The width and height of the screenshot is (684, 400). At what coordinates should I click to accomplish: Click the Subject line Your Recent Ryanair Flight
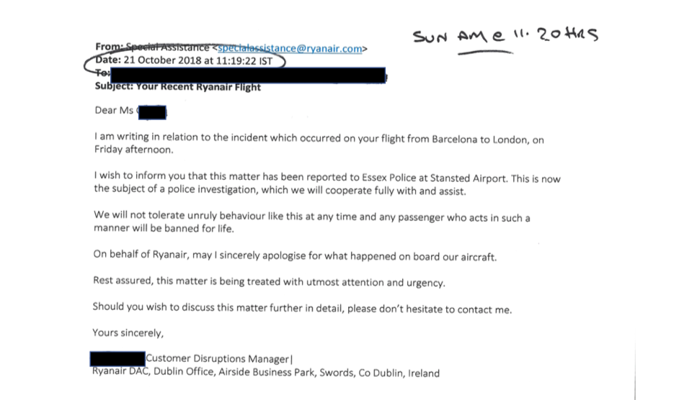[x=177, y=86]
